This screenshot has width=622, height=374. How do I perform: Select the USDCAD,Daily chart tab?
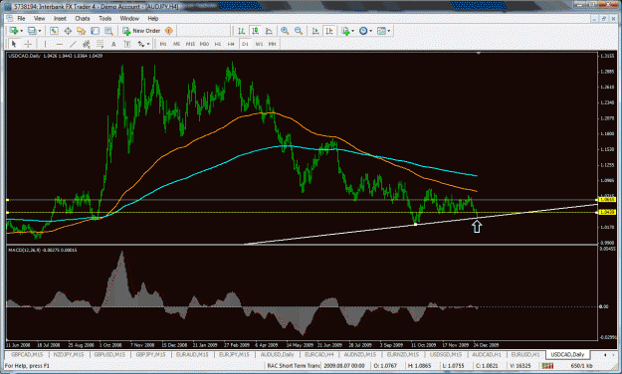click(x=567, y=354)
